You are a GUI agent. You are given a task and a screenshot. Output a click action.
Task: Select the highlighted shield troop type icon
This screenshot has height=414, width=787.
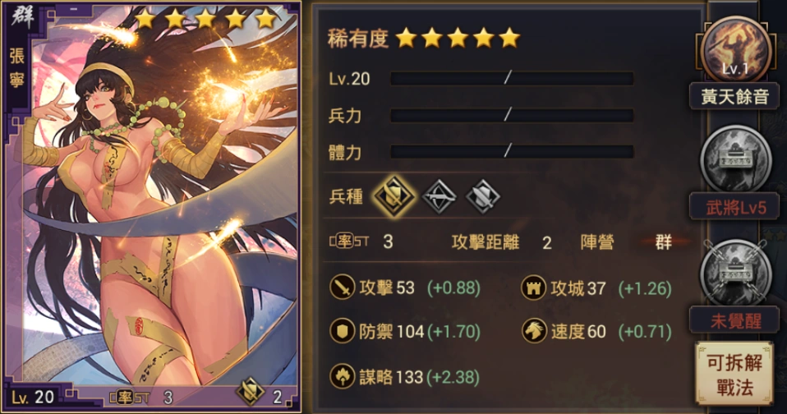394,196
